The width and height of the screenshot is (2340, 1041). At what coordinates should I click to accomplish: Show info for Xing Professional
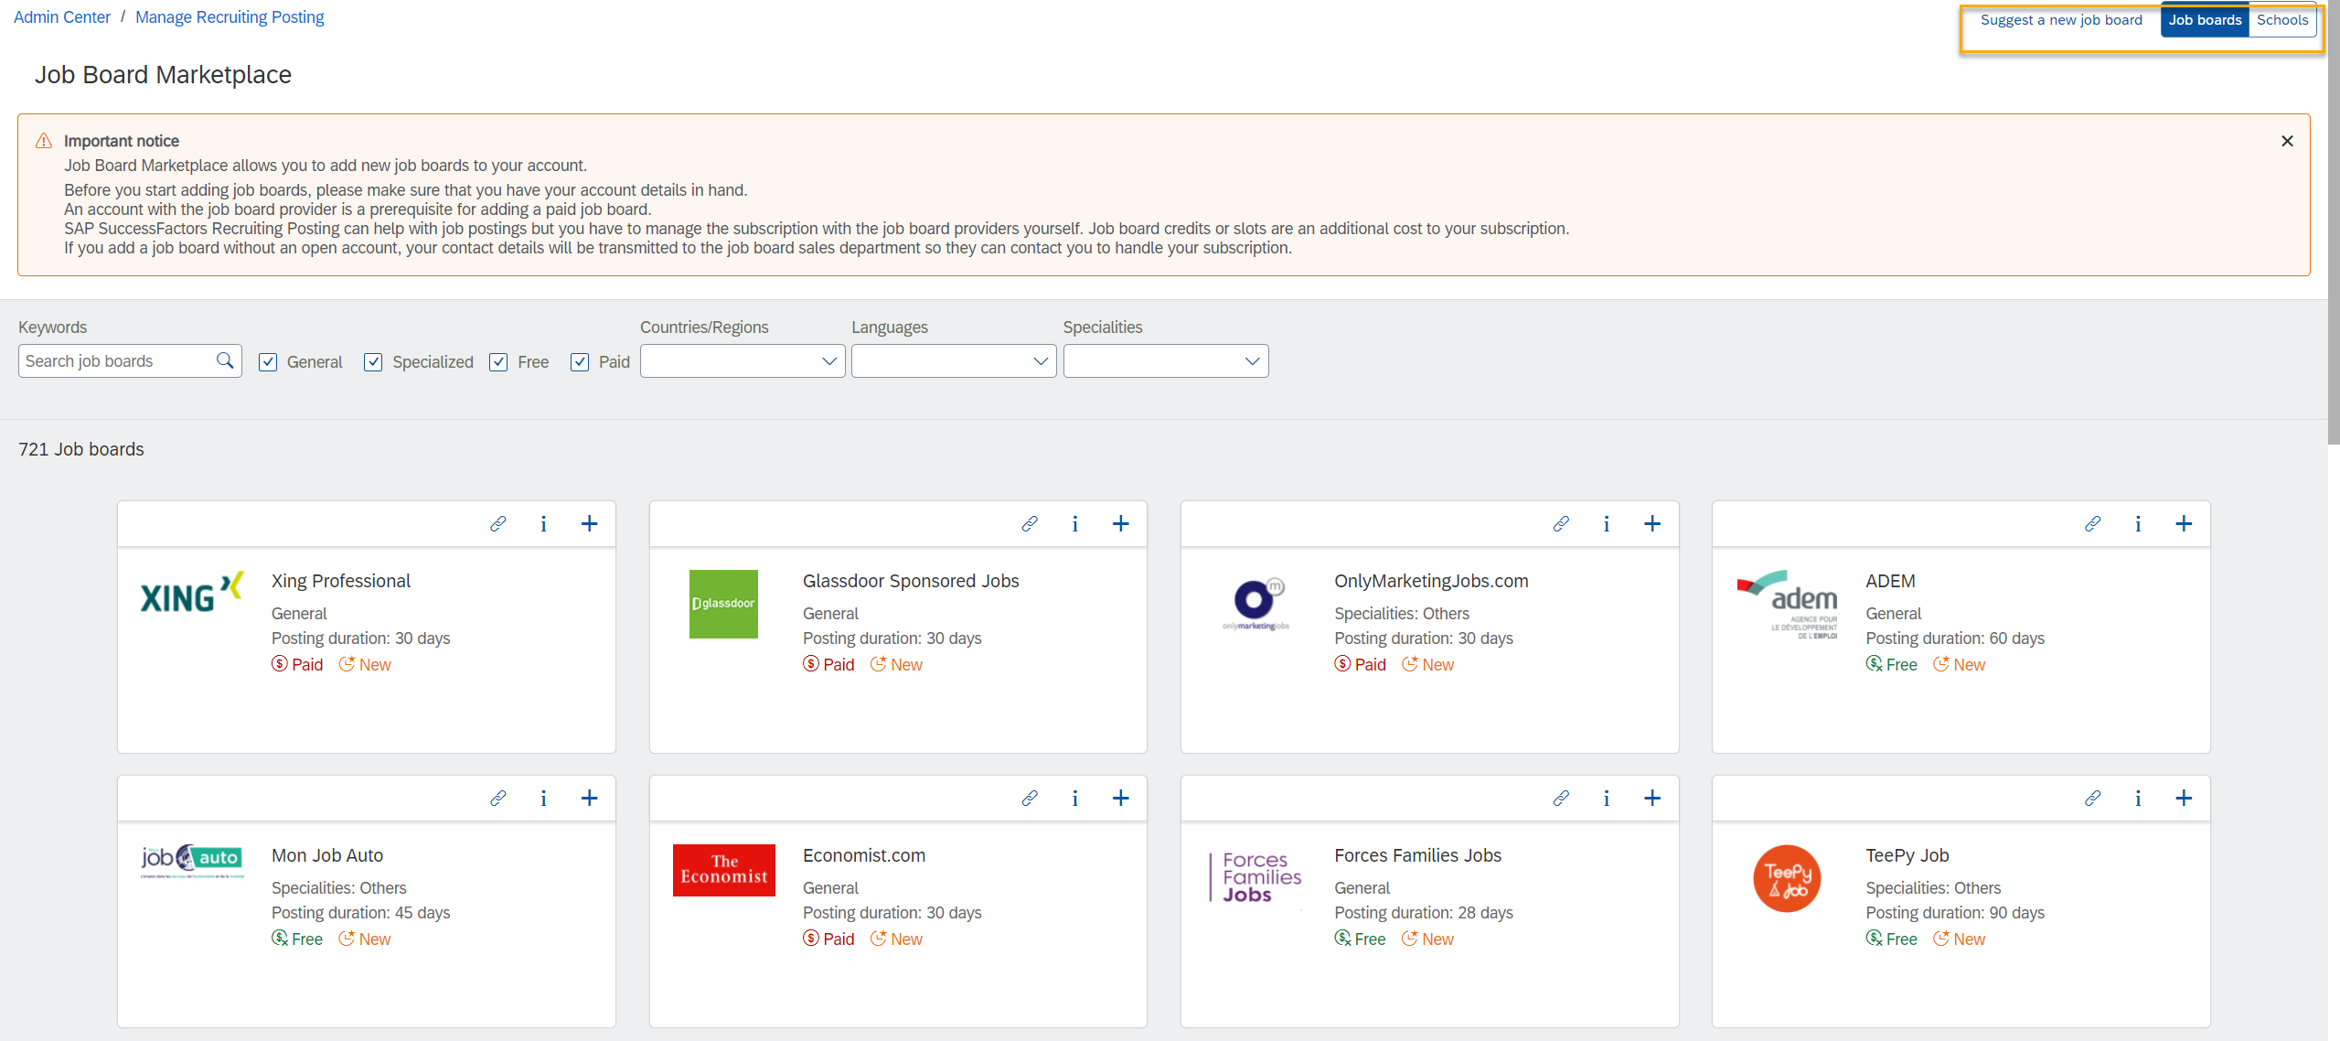tap(543, 524)
